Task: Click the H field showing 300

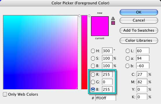Action: coord(107,51)
